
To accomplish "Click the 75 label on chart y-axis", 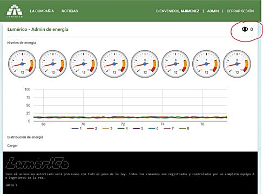I will (x=28, y=98).
